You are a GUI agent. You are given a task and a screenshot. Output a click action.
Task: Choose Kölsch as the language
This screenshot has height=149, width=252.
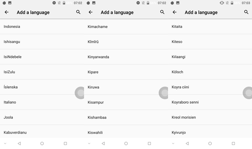tap(210, 72)
